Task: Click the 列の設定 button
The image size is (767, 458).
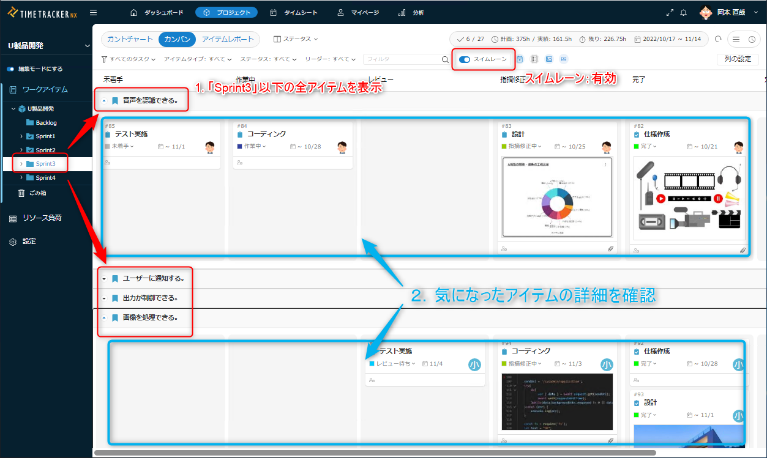Action: pos(737,59)
